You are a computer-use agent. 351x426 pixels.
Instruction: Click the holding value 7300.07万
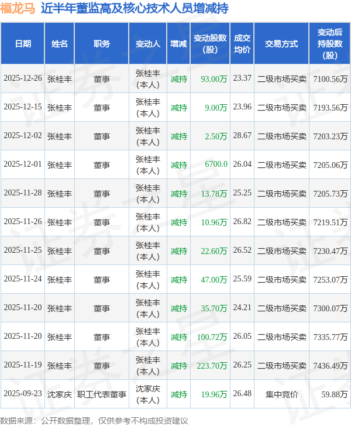[330, 308]
